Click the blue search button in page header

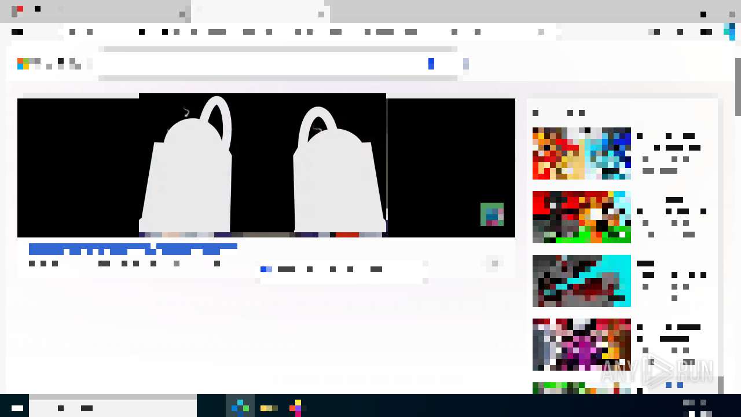click(x=431, y=64)
